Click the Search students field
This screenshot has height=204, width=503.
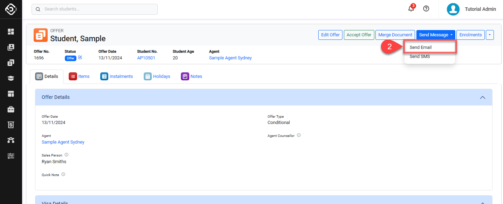click(x=95, y=9)
